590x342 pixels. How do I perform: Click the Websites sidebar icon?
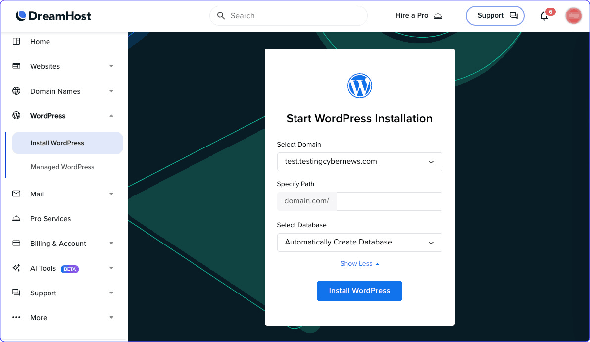point(16,66)
